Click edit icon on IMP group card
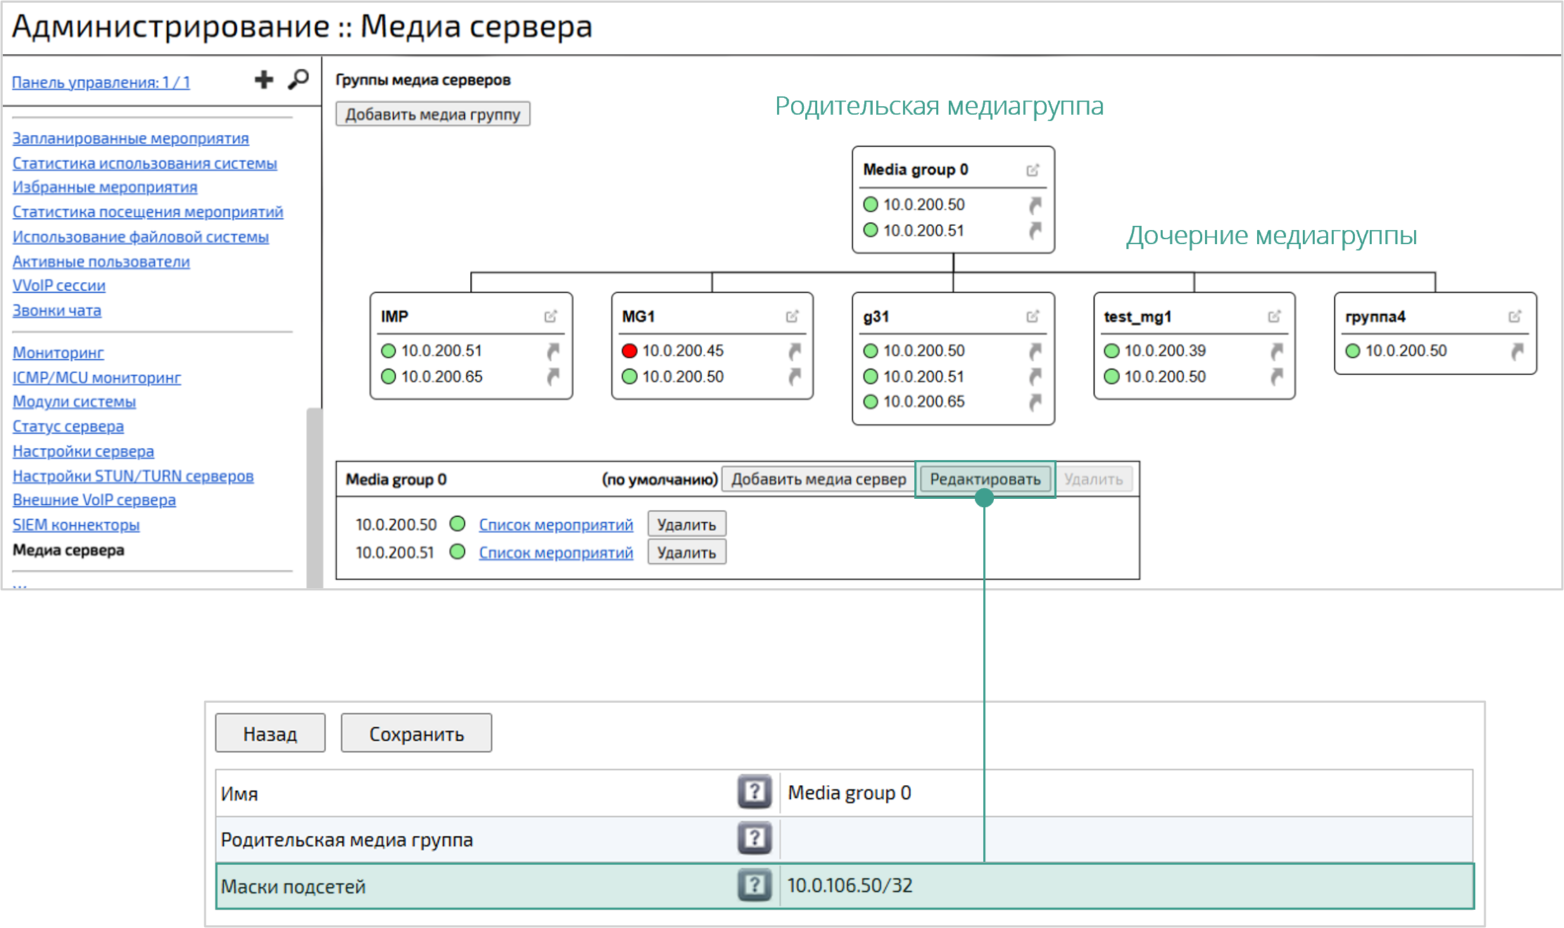This screenshot has width=1564, height=928. coord(550,317)
